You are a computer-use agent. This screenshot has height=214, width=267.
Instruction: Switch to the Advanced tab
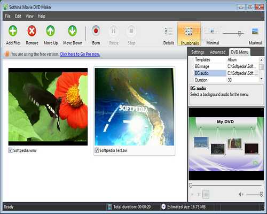pyautogui.click(x=217, y=52)
